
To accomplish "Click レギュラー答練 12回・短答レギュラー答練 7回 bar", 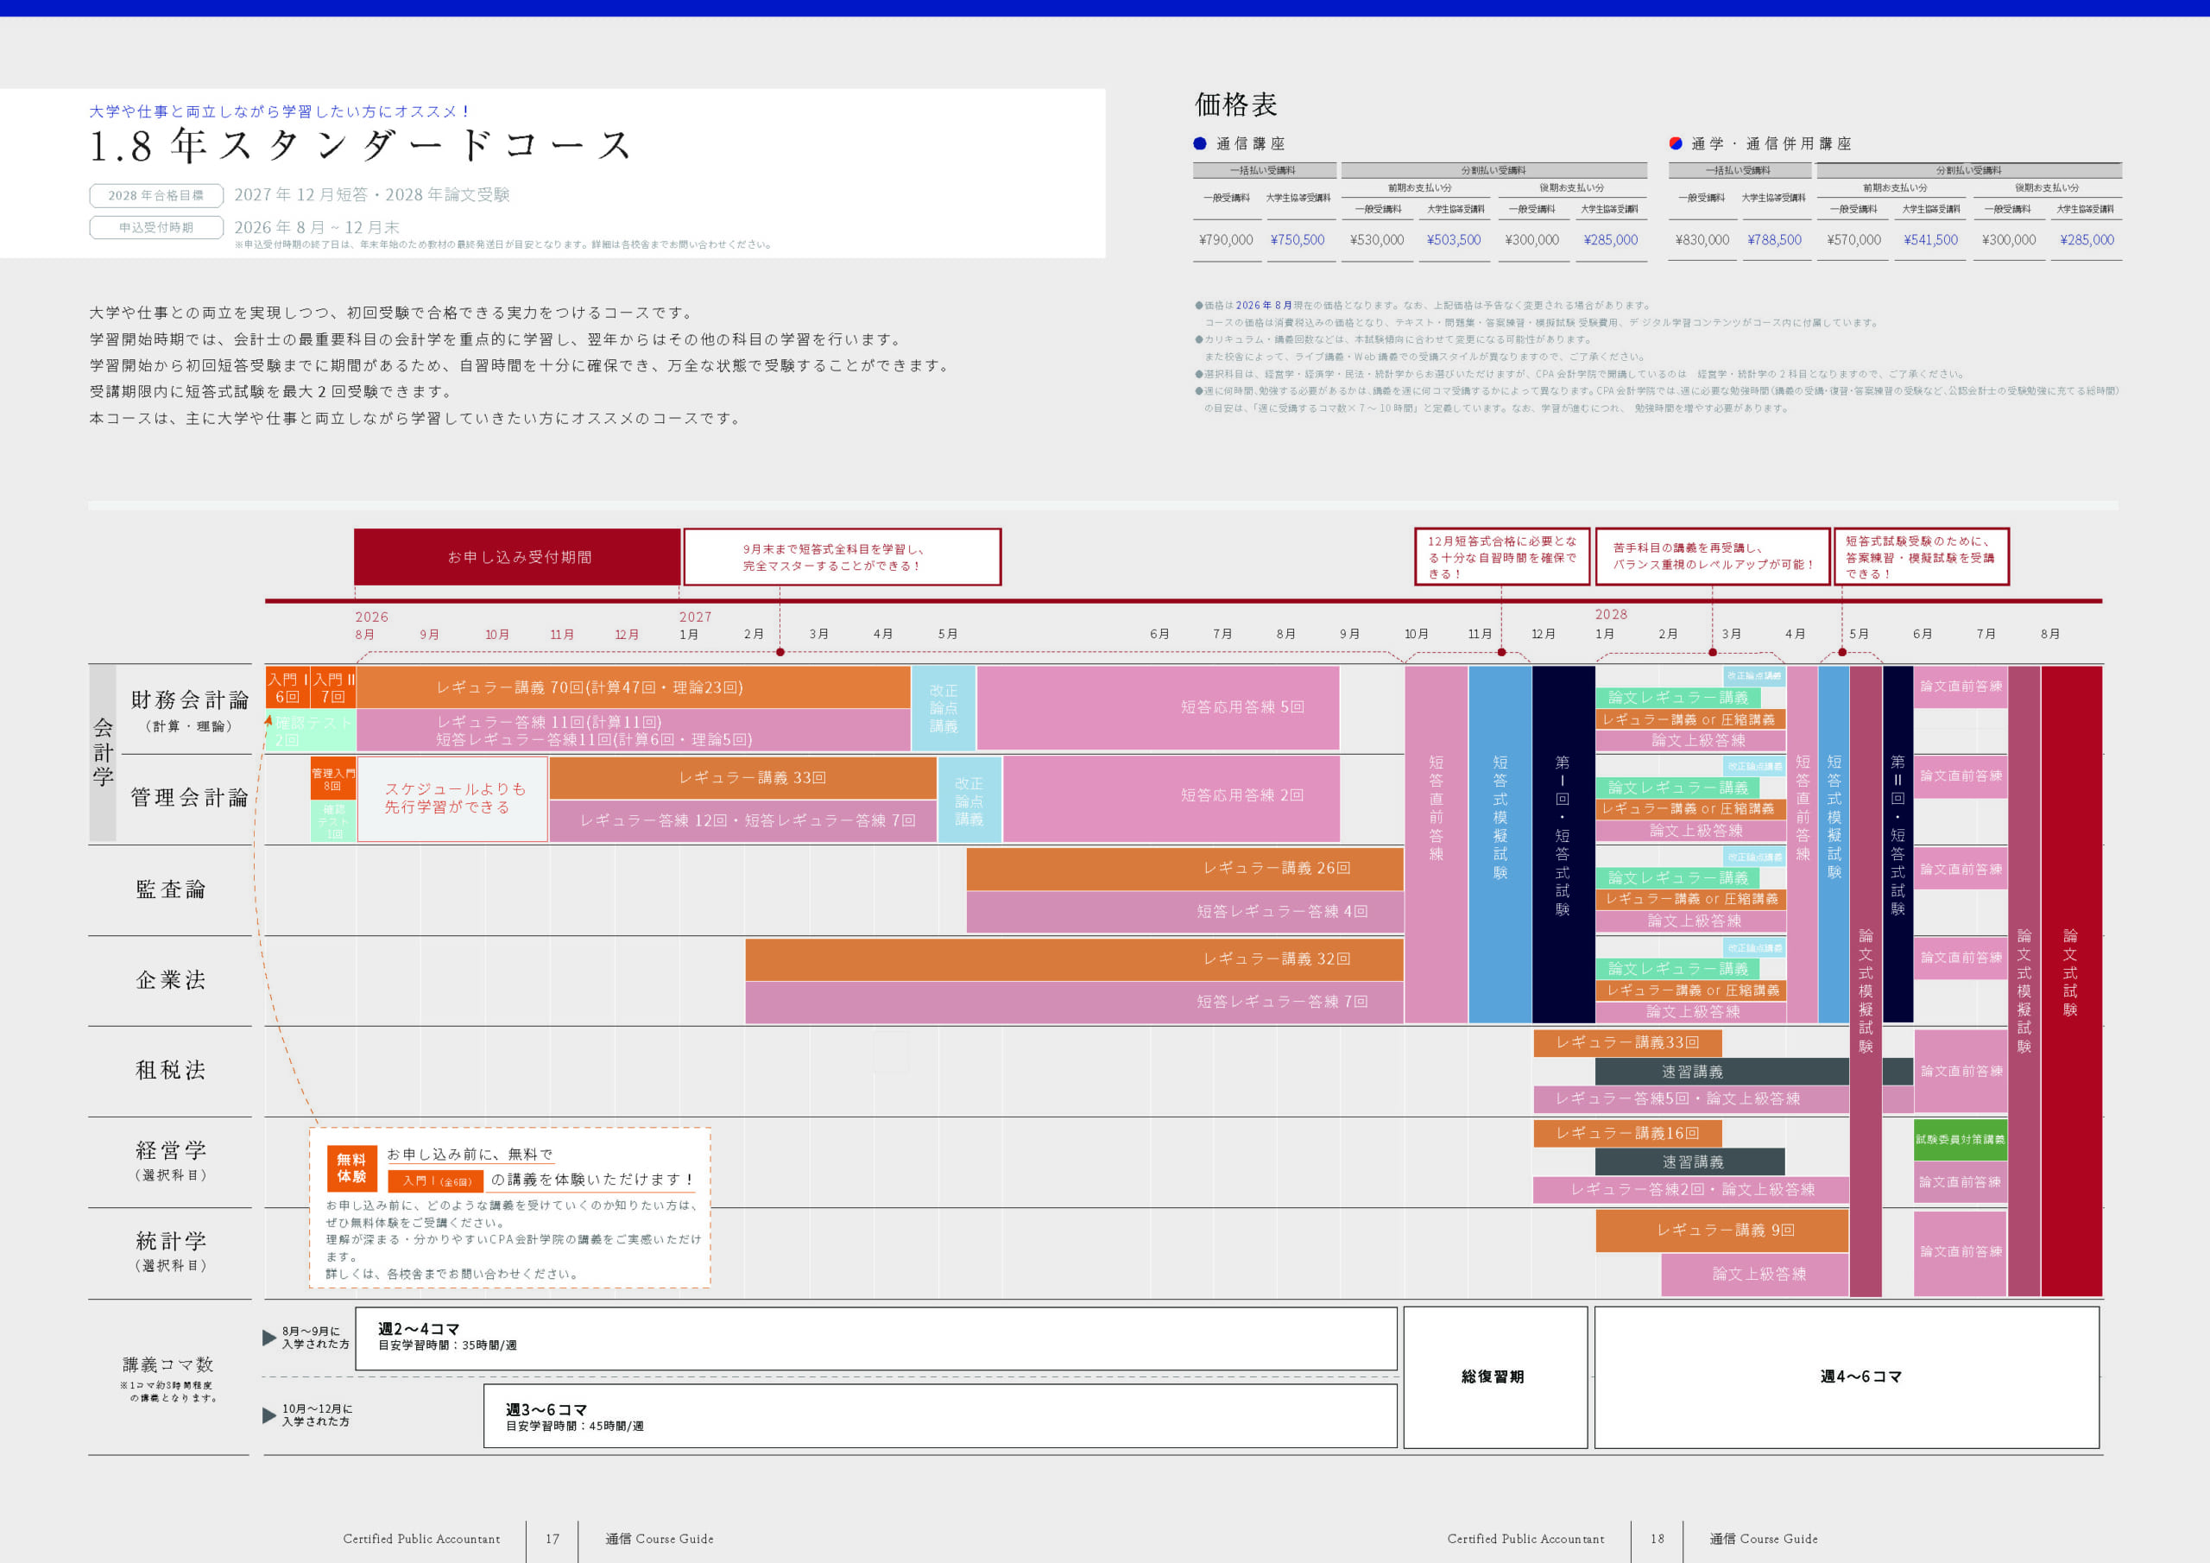I will 742,821.
